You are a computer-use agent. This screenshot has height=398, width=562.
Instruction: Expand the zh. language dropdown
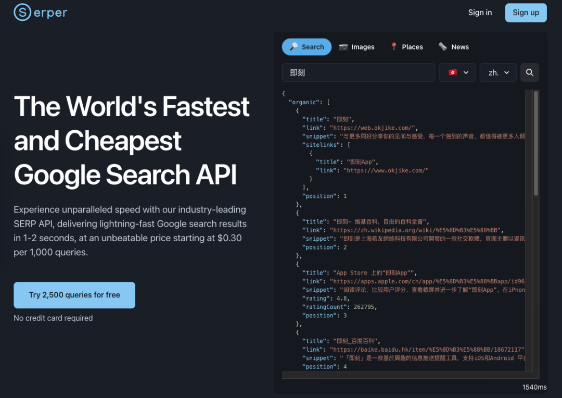click(x=498, y=73)
